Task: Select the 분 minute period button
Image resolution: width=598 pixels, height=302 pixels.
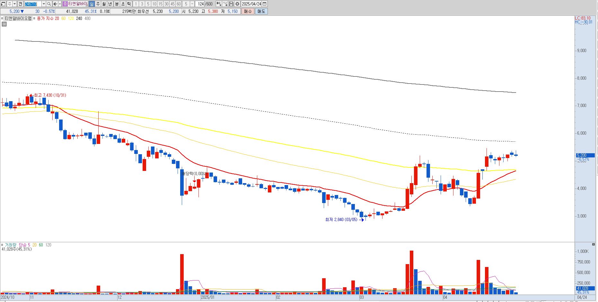Action: tap(117, 4)
